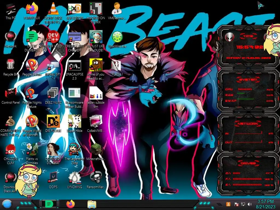The image size is (280, 210).
Task: Click the NETWORK header in the widget
Action: pyautogui.click(x=248, y=124)
